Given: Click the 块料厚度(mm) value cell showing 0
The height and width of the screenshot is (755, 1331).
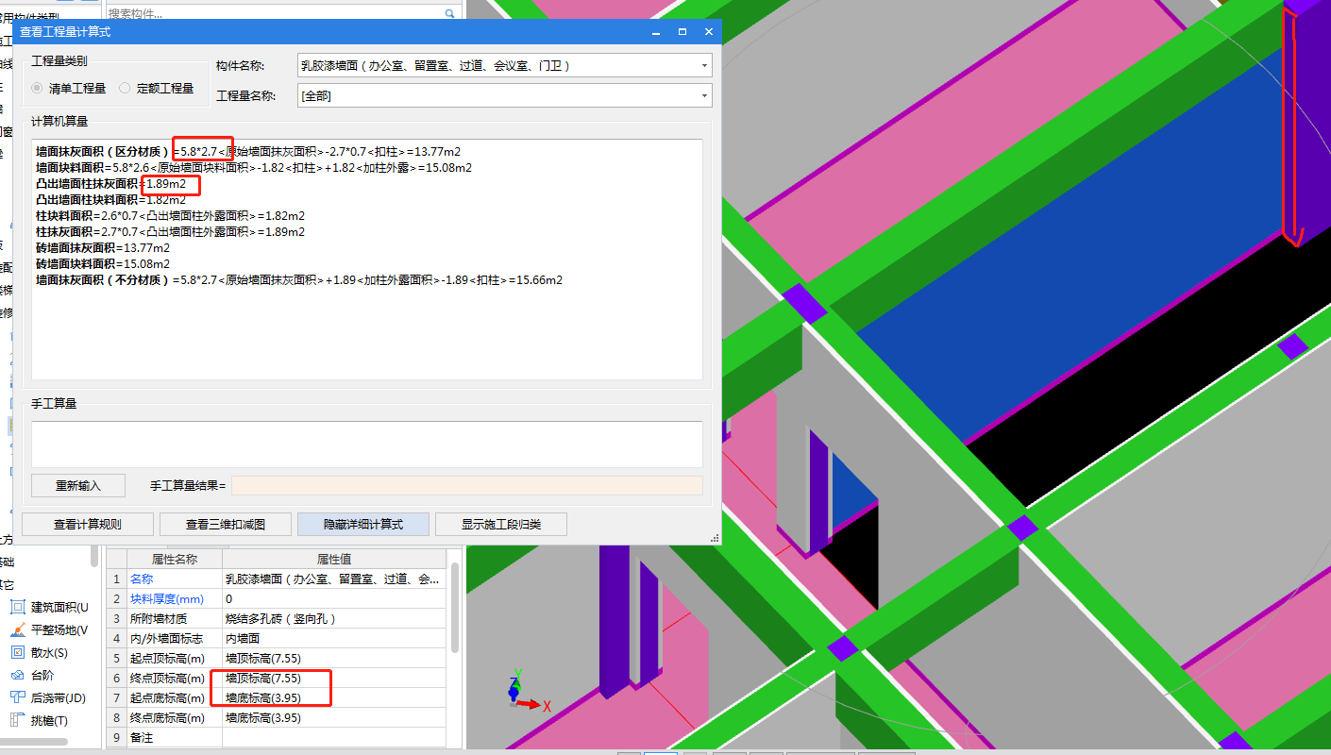Looking at the screenshot, I should click(x=334, y=598).
